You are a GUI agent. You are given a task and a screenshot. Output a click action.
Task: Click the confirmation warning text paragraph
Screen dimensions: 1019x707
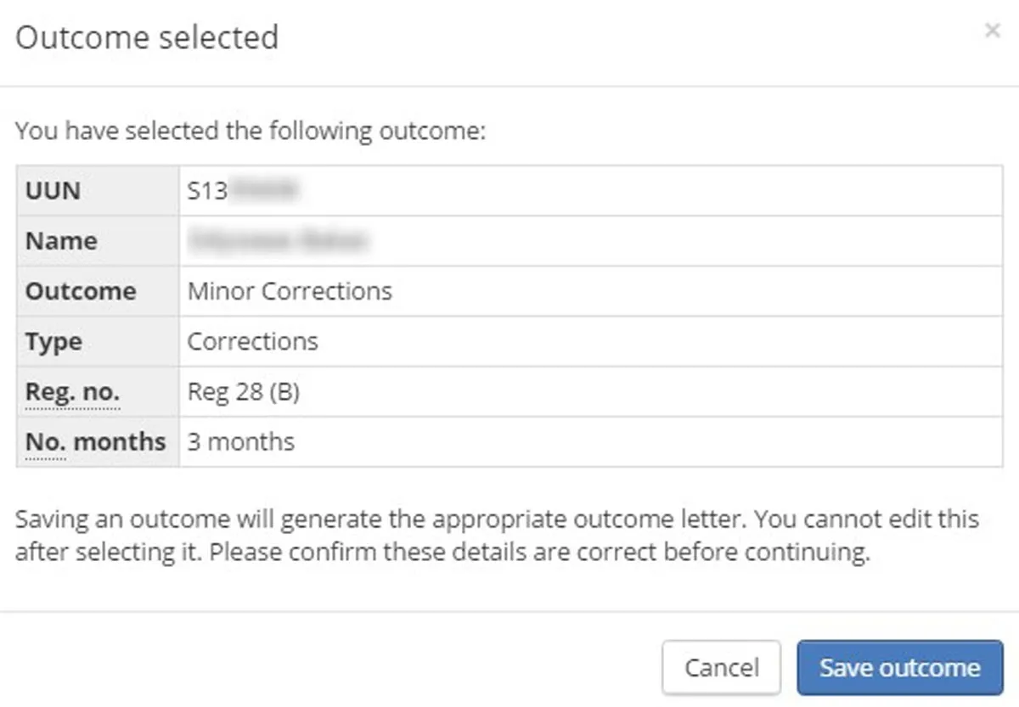pyautogui.click(x=497, y=535)
